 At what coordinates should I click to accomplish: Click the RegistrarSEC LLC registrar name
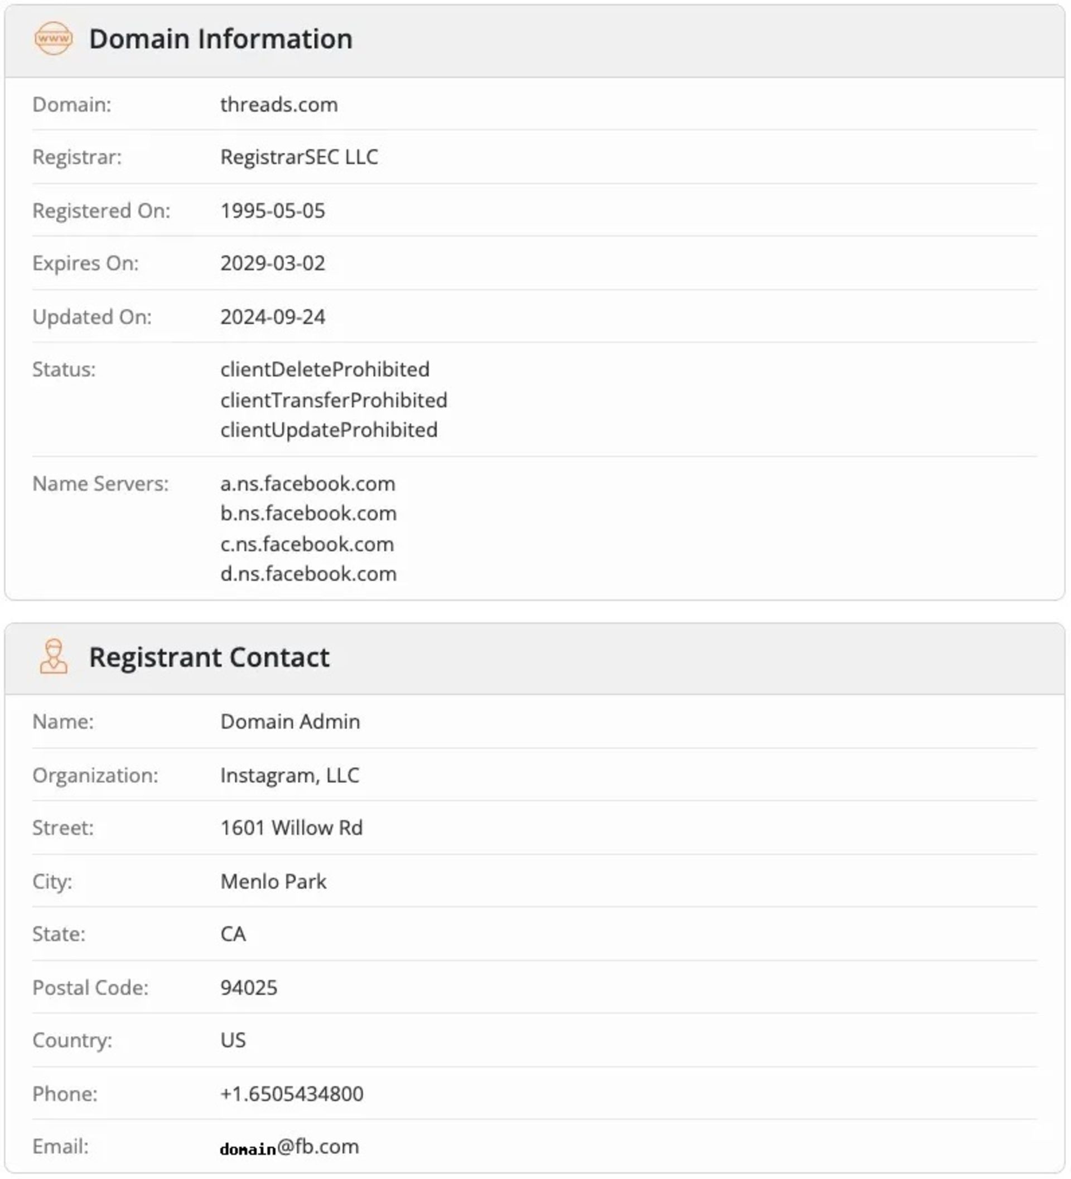point(299,157)
